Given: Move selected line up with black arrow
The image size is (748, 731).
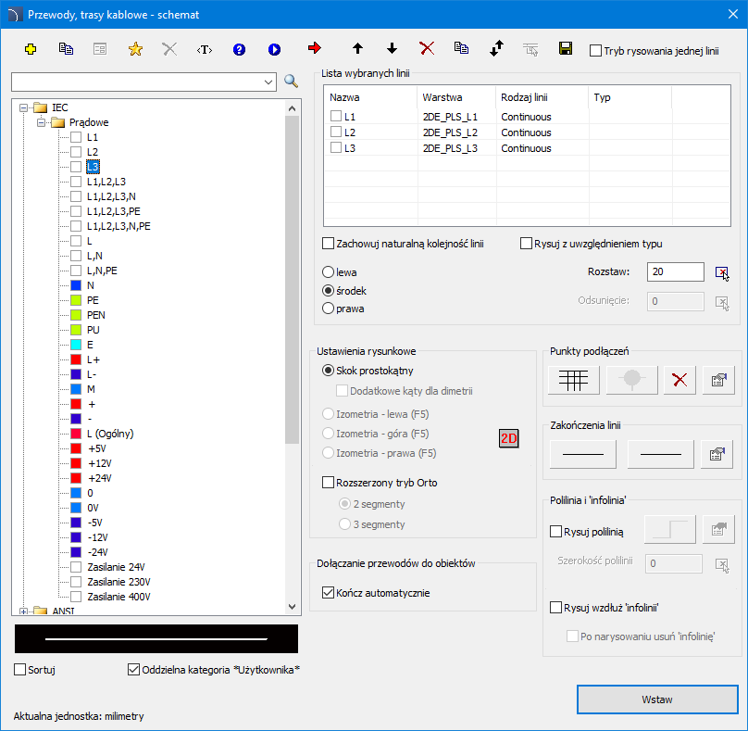Looking at the screenshot, I should point(358,48).
